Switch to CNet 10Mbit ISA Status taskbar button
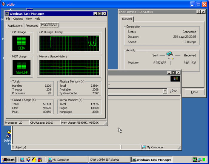This screenshot has width=209, height=164. (x=110, y=160)
